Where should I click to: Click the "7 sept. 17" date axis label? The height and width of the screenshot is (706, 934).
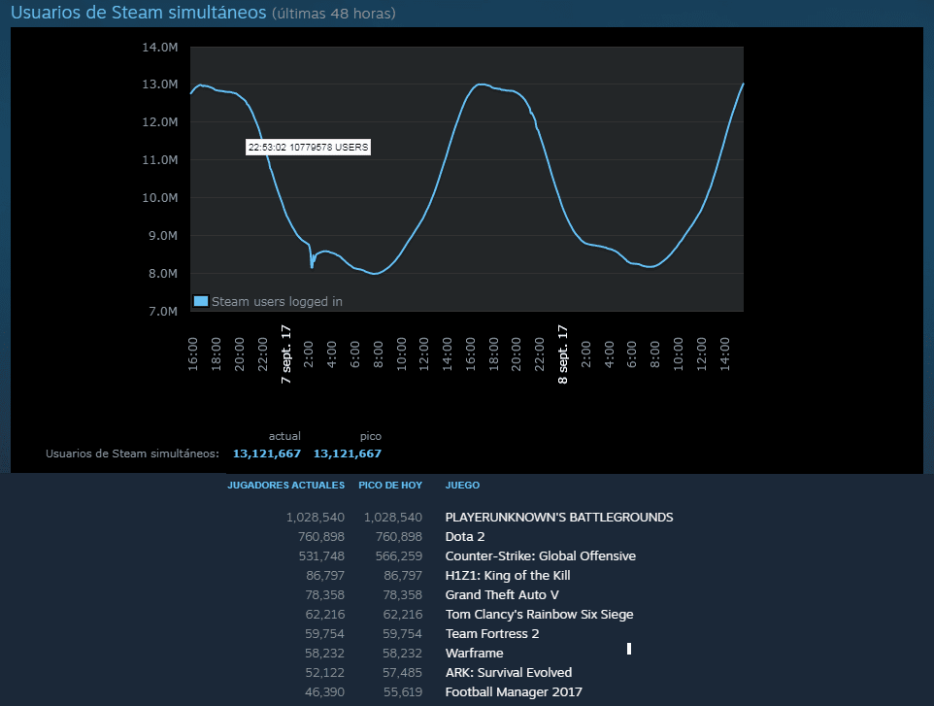pyautogui.click(x=285, y=353)
